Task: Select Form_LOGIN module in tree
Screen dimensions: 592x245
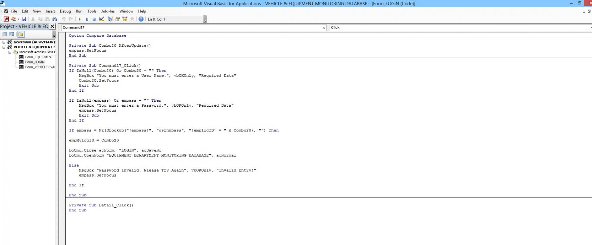Action: (x=35, y=62)
